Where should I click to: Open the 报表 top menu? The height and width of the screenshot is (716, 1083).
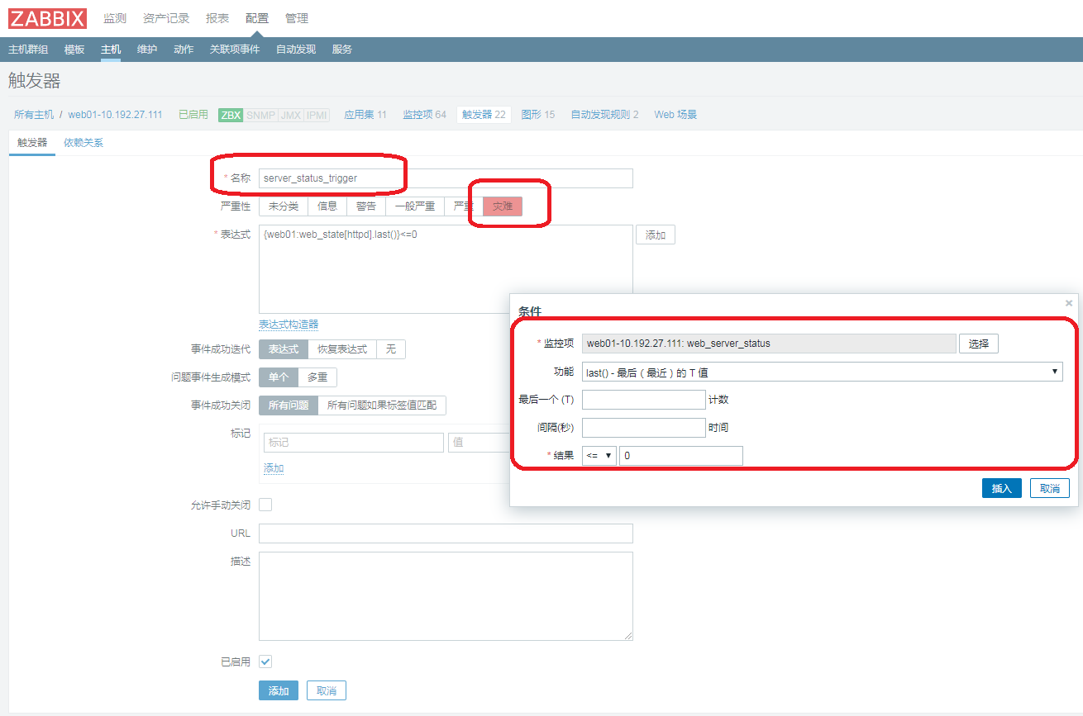[x=217, y=18]
